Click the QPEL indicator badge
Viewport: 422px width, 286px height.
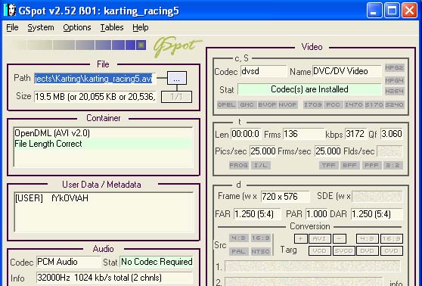227,104
